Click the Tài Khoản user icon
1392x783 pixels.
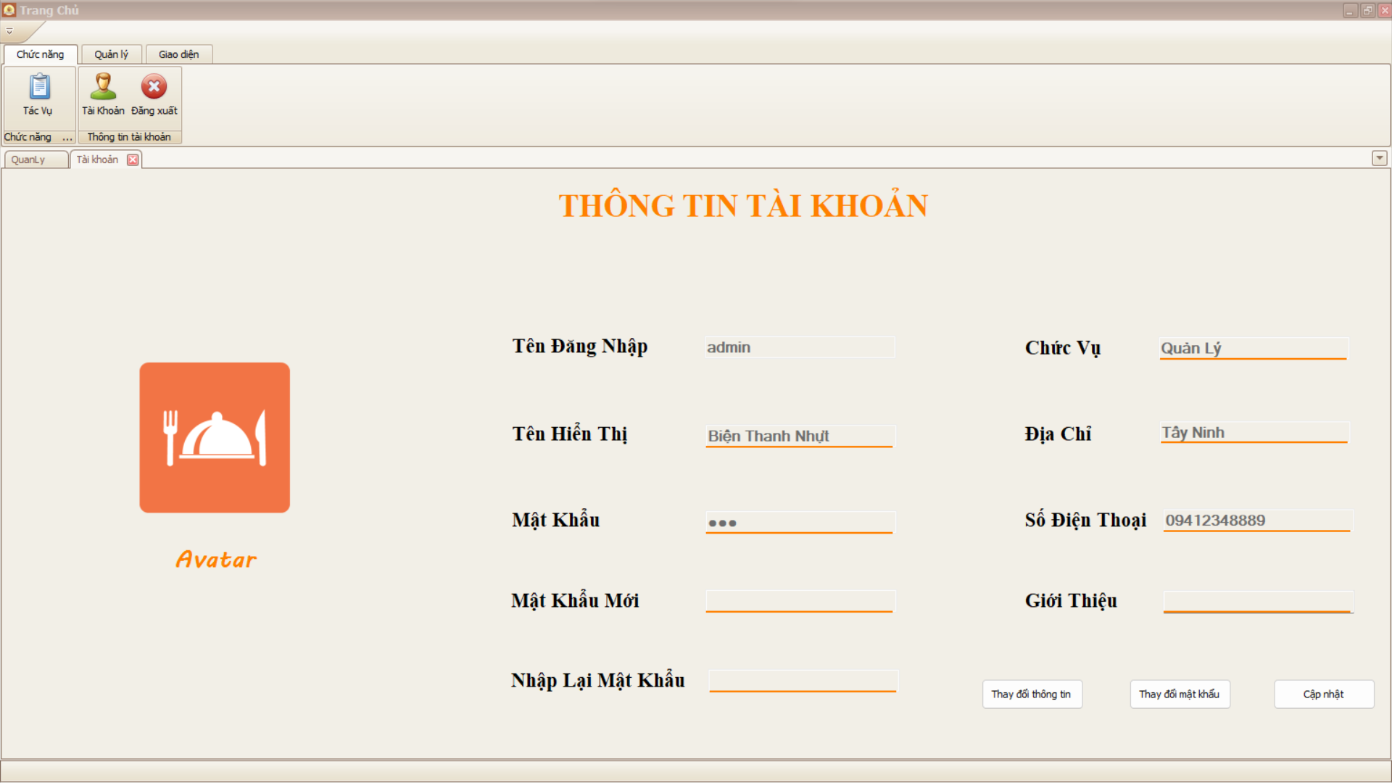click(103, 87)
